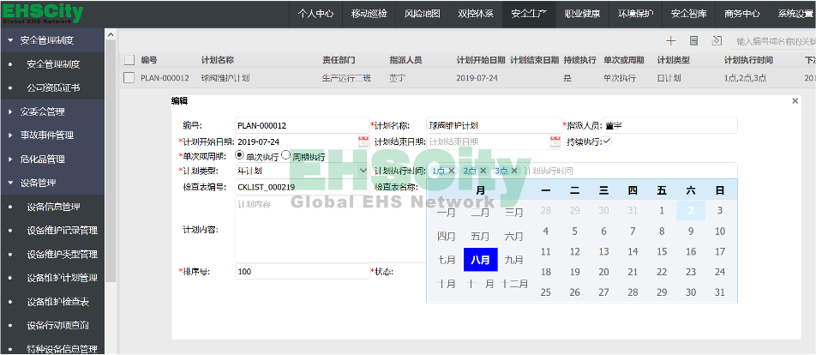Remove the 1点 tag from execution time
This screenshot has height=355, width=816.
point(452,171)
